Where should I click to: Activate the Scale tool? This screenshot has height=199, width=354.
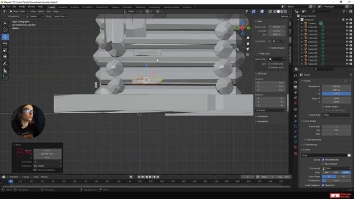5,50
